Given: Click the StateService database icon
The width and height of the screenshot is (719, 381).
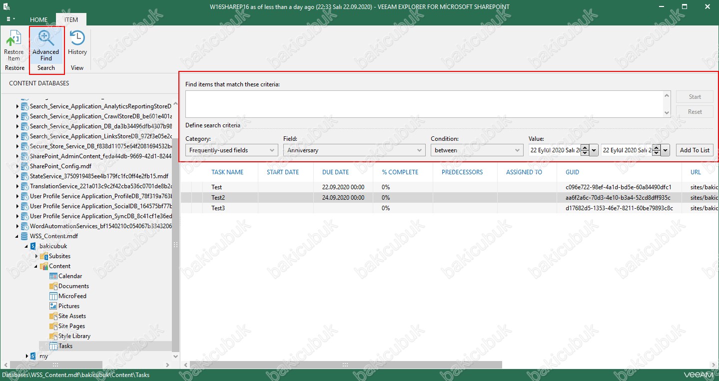Looking at the screenshot, I should tap(24, 176).
